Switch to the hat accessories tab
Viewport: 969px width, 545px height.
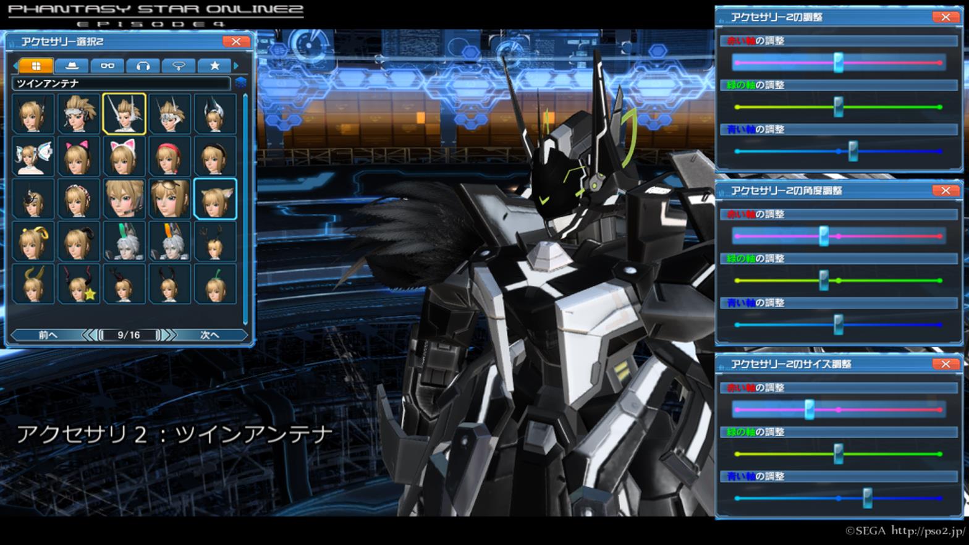pos(72,65)
